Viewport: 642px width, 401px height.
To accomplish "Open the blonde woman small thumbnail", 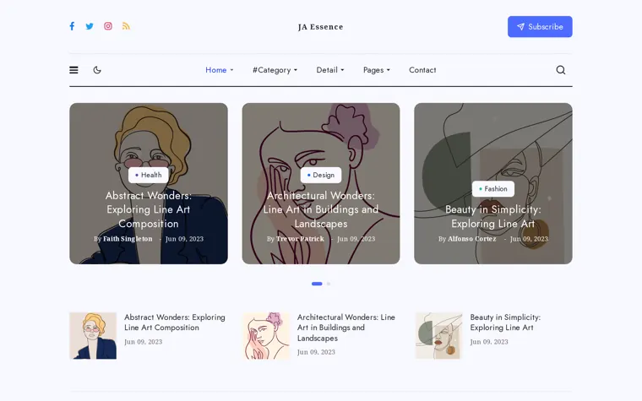I will (93, 336).
